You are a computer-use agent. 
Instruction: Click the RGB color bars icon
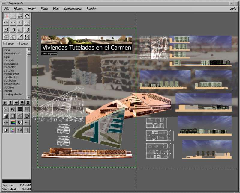[13, 122]
